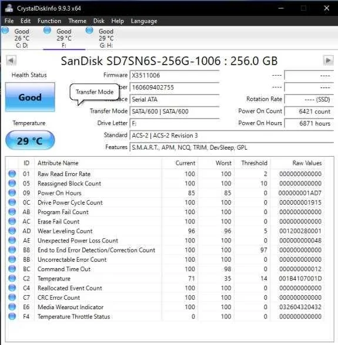This screenshot has width=338, height=345.
Task: Click the Attribute Name column header
Action: coord(98,163)
